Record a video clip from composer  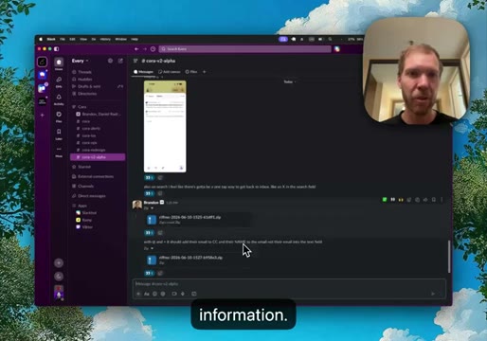click(174, 294)
